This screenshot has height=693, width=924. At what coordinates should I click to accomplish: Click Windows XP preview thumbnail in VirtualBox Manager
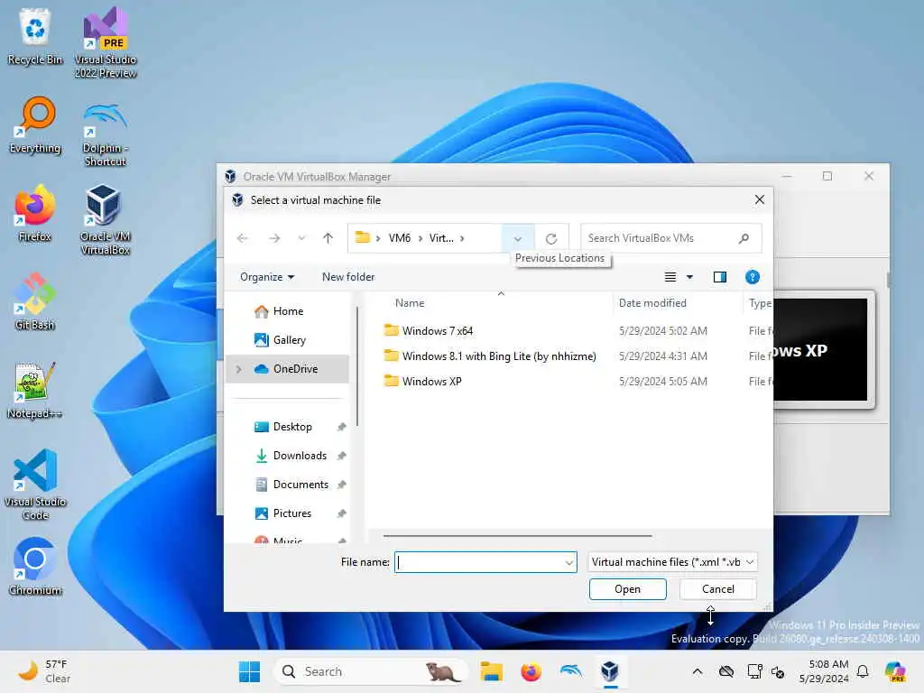tap(823, 349)
